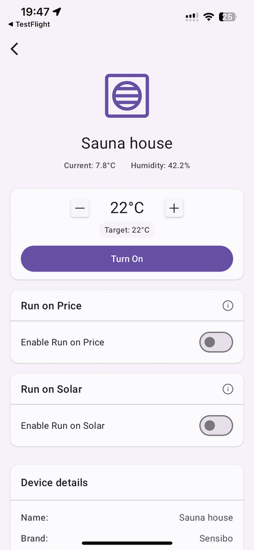
Task: Tap the Target: 22°C chip
Action: tap(127, 230)
